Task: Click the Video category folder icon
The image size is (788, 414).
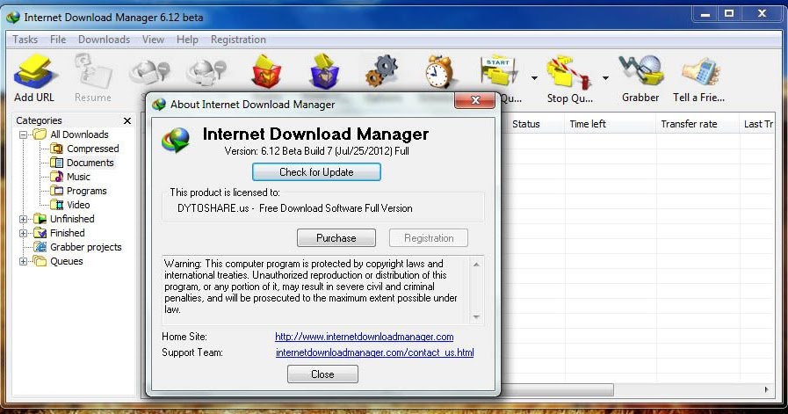Action: (57, 205)
